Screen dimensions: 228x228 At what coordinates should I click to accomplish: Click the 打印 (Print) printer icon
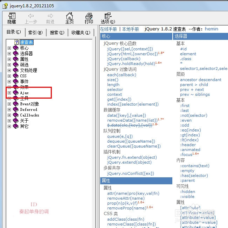pos(89,16)
